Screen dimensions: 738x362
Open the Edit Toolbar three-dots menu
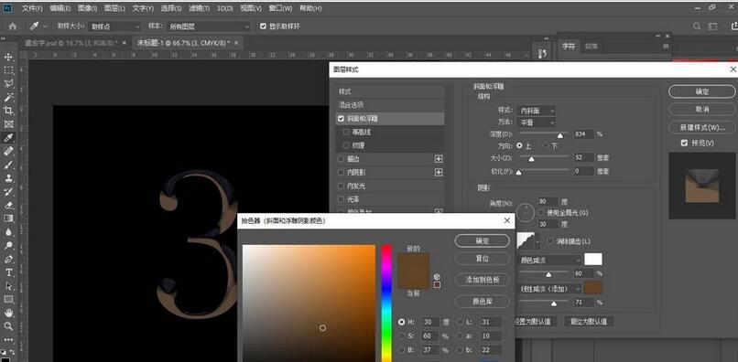[8, 339]
